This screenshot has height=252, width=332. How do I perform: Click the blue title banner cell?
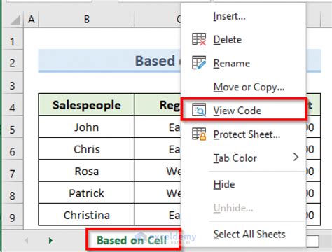pos(110,60)
